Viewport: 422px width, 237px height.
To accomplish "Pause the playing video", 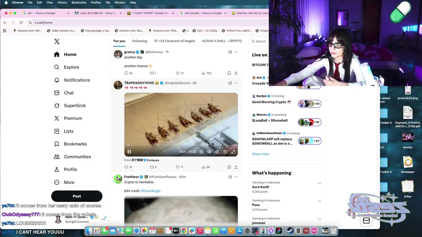I will [x=129, y=152].
